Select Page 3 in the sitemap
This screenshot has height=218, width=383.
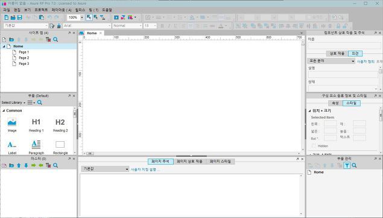coord(24,64)
